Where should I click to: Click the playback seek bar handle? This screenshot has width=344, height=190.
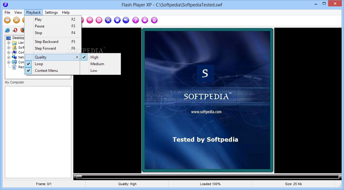point(79,177)
